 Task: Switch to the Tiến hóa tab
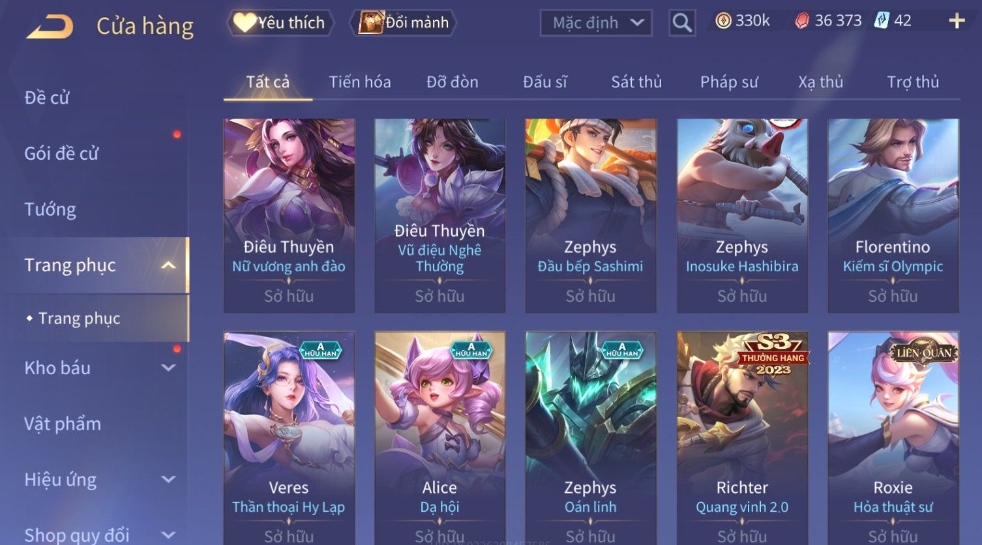click(x=360, y=82)
